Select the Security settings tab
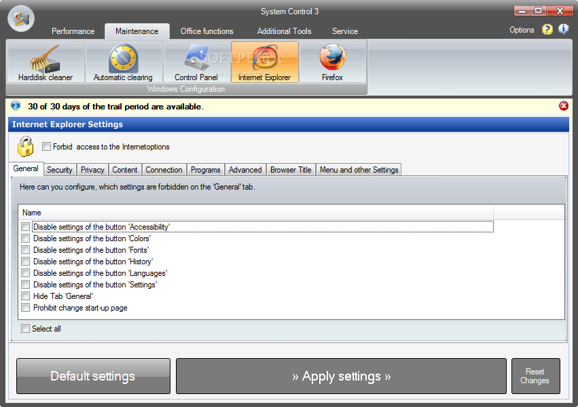The height and width of the screenshot is (407, 578). [x=60, y=170]
